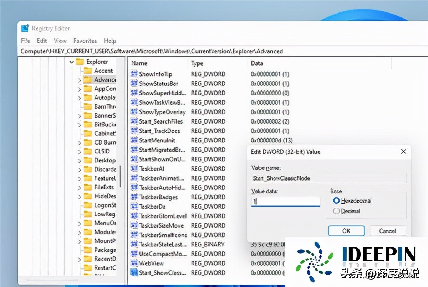The width and height of the screenshot is (428, 287).
Task: Click data value 0x0000000d (13)
Action: click(271, 140)
